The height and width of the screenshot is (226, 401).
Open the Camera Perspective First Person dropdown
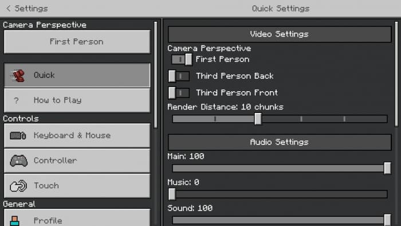click(x=77, y=42)
